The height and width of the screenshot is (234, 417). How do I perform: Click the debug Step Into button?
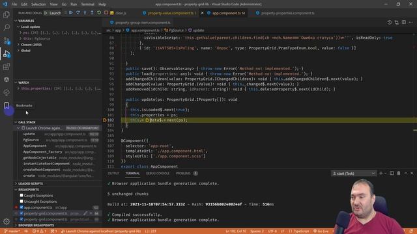85,13
